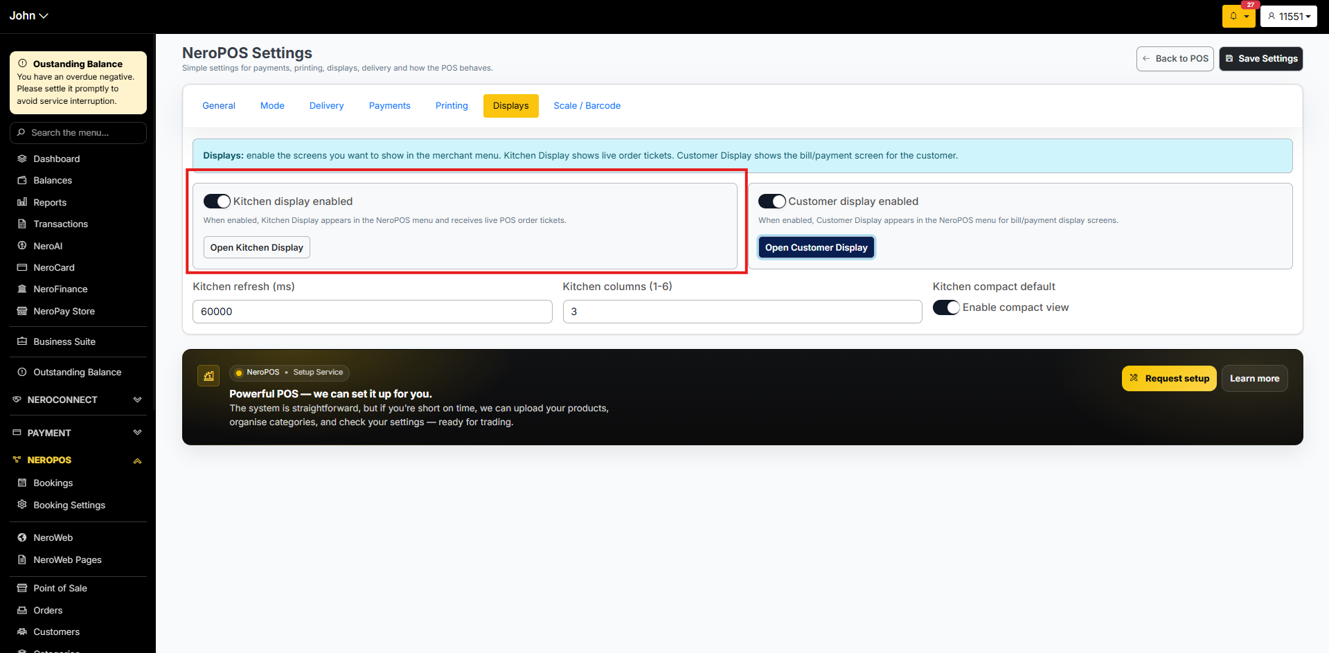
Task: Toggle Kitchen display enabled switch
Action: (x=217, y=202)
